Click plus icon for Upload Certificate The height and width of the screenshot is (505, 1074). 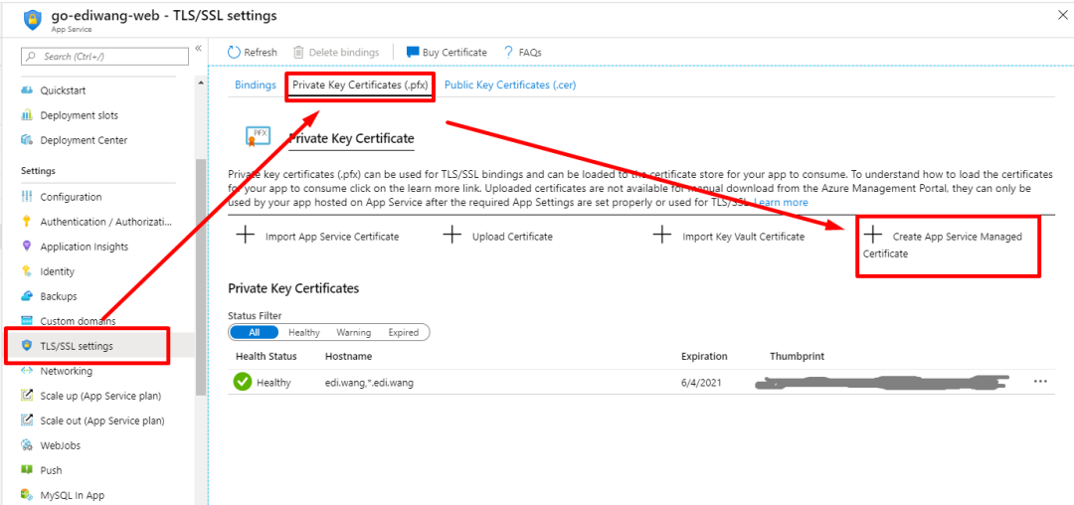point(452,236)
